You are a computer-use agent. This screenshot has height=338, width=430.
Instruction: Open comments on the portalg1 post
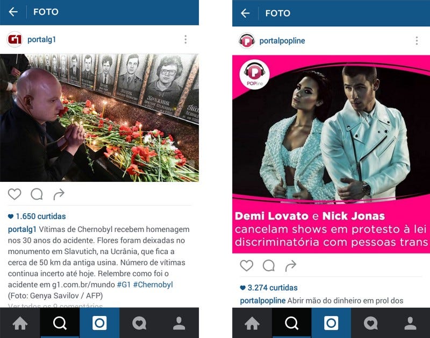(x=37, y=194)
